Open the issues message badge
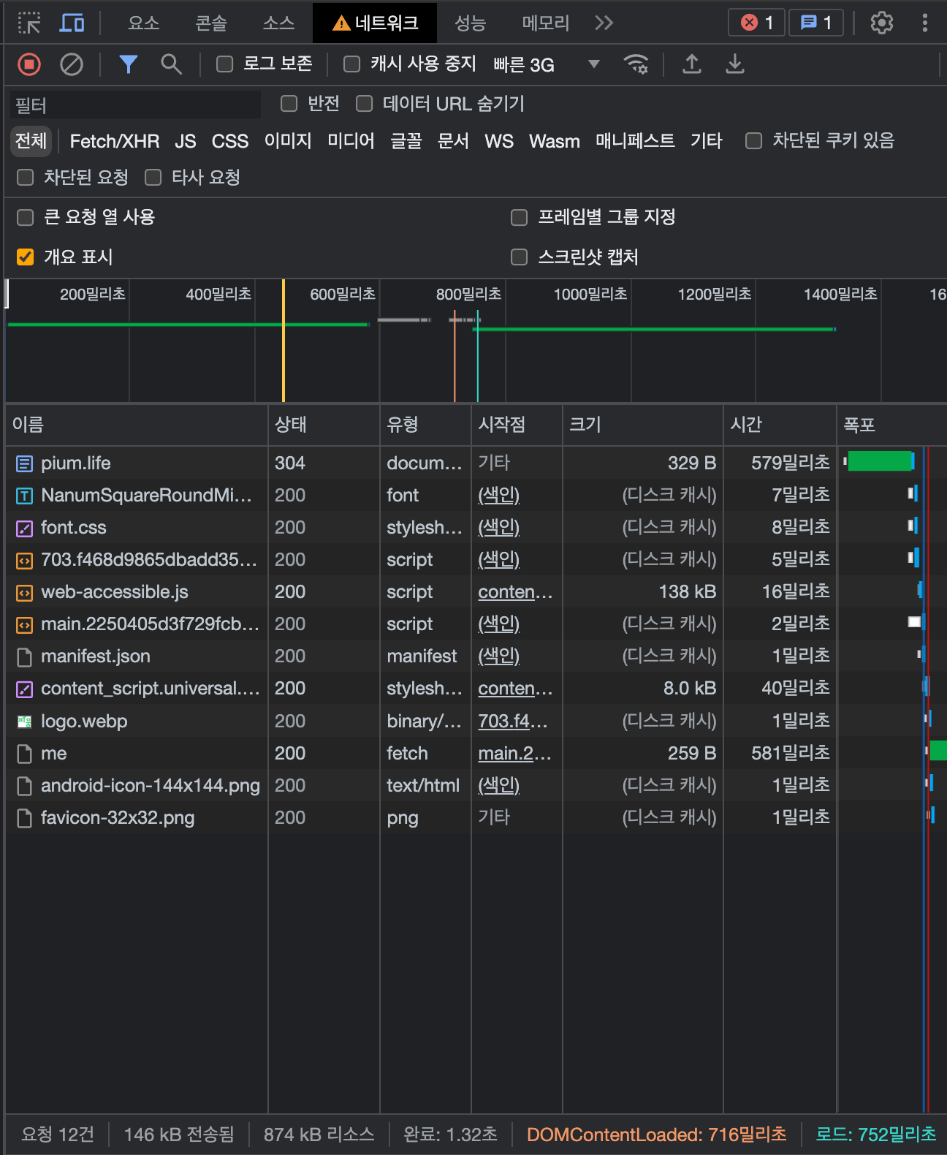The image size is (947, 1155). tap(816, 23)
